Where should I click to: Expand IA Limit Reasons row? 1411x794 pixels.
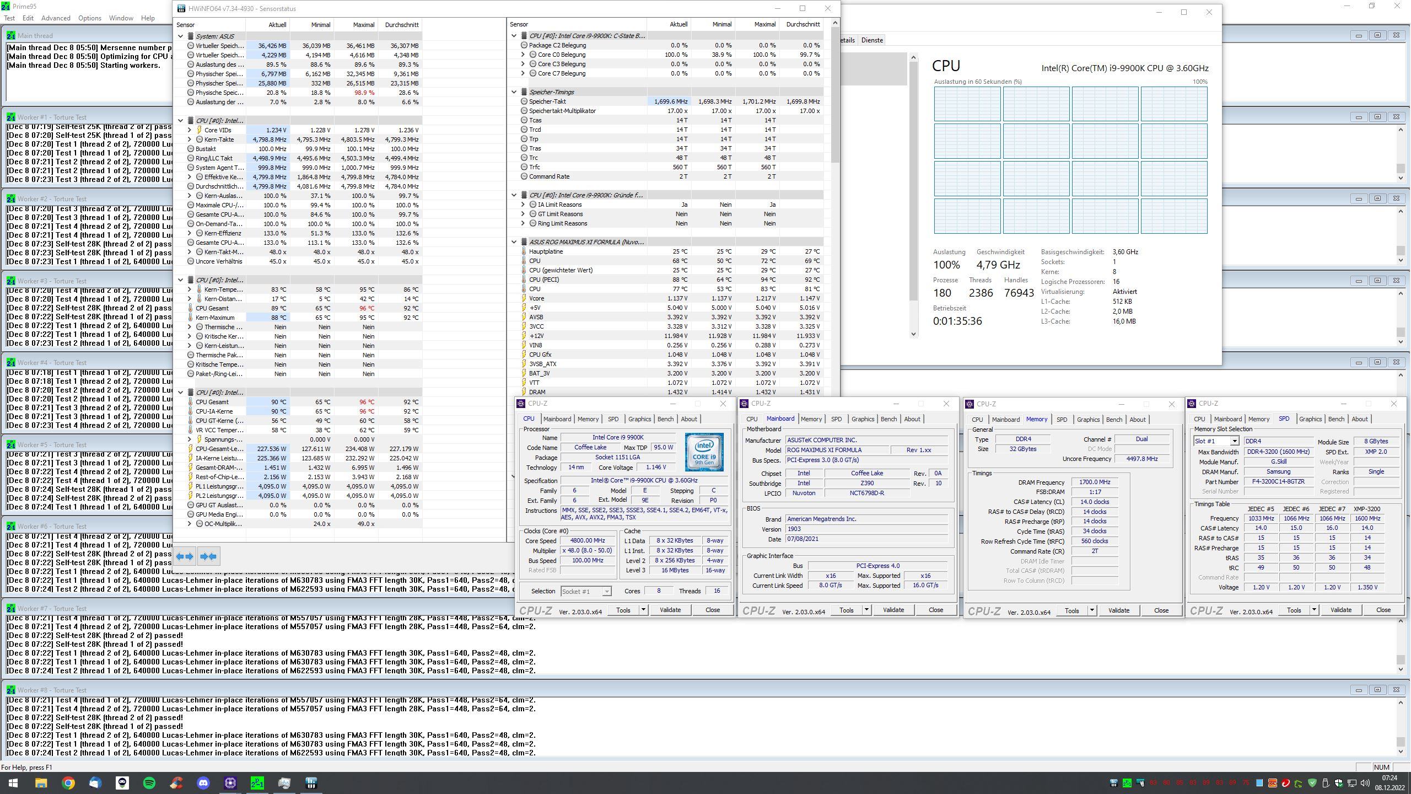click(523, 205)
